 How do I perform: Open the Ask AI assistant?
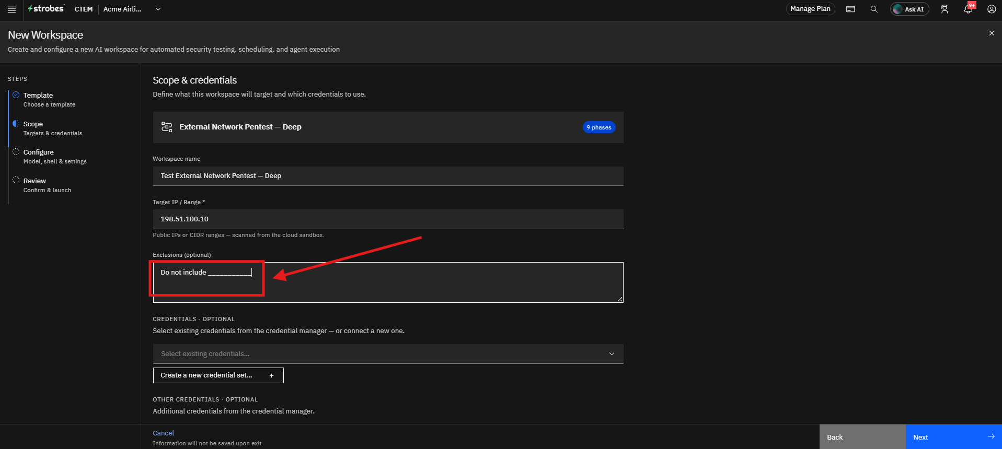[909, 9]
